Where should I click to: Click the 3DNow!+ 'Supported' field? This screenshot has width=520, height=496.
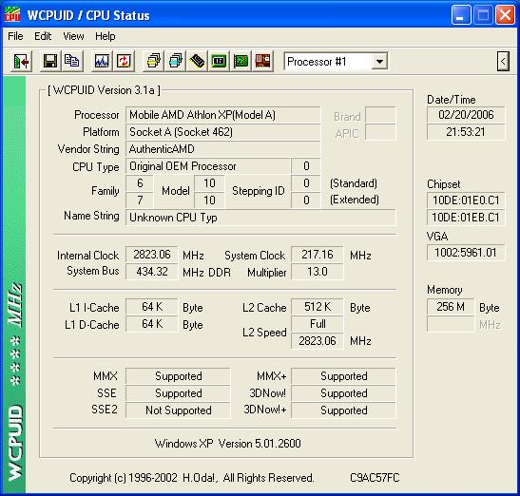click(x=343, y=410)
